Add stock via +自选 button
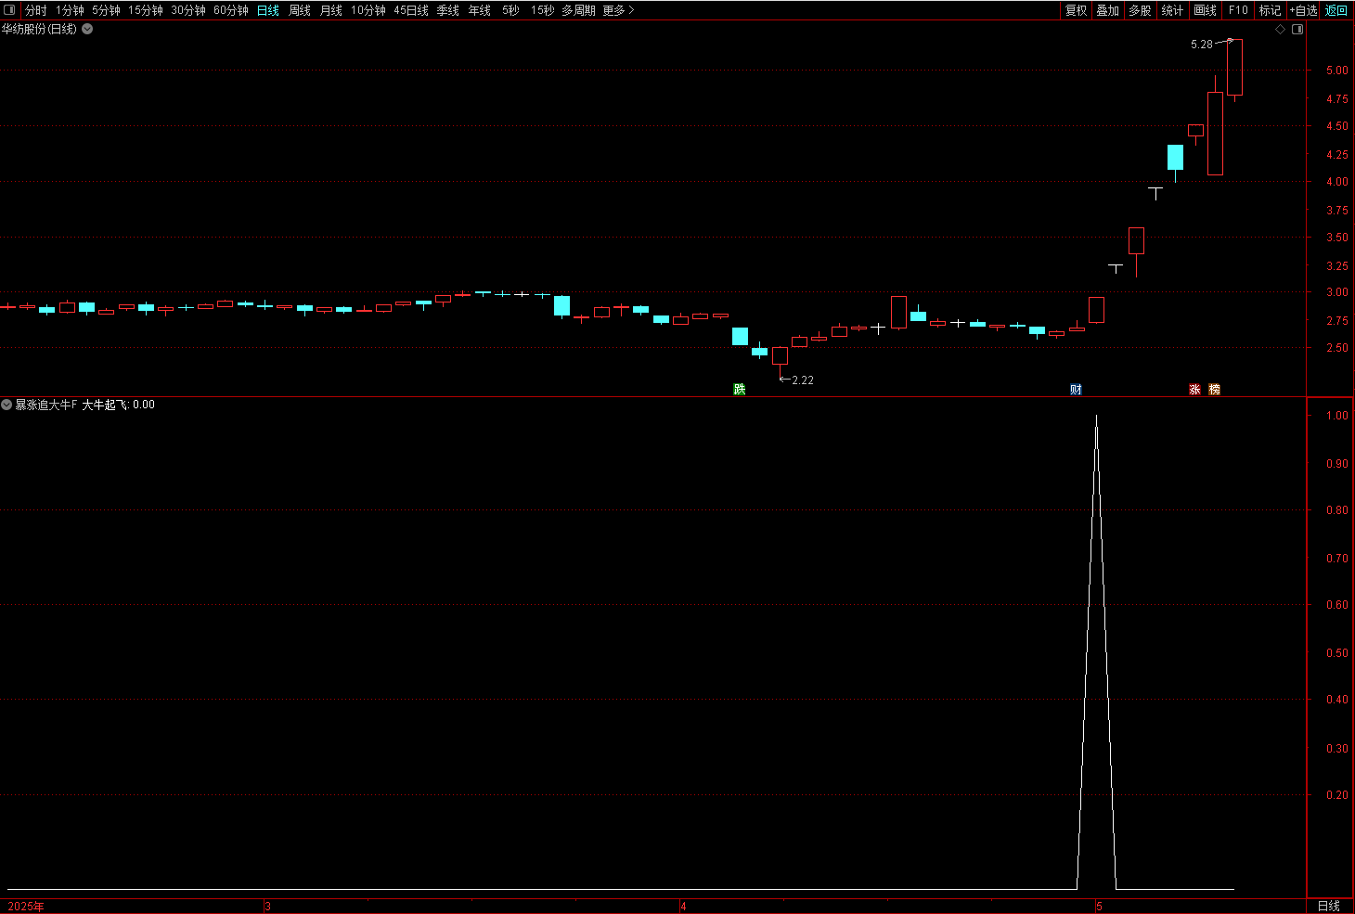The height and width of the screenshot is (914, 1355). [x=1303, y=10]
